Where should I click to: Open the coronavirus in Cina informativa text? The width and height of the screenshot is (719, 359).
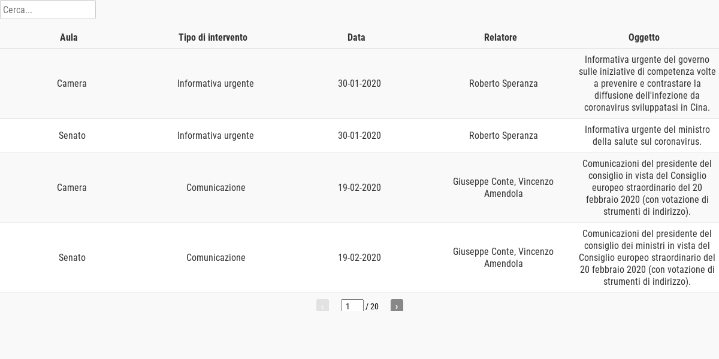pyautogui.click(x=647, y=84)
